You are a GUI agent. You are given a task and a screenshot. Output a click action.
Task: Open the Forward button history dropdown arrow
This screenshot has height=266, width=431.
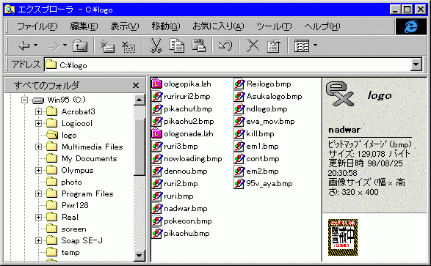65,45
